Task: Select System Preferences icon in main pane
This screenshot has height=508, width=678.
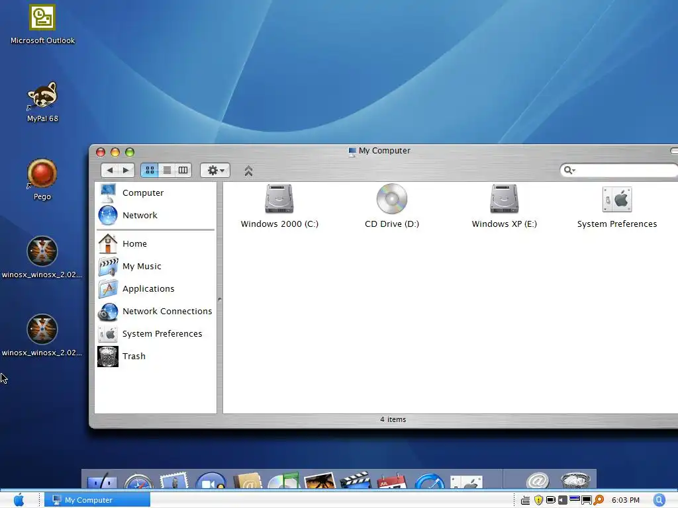Action: (617, 206)
